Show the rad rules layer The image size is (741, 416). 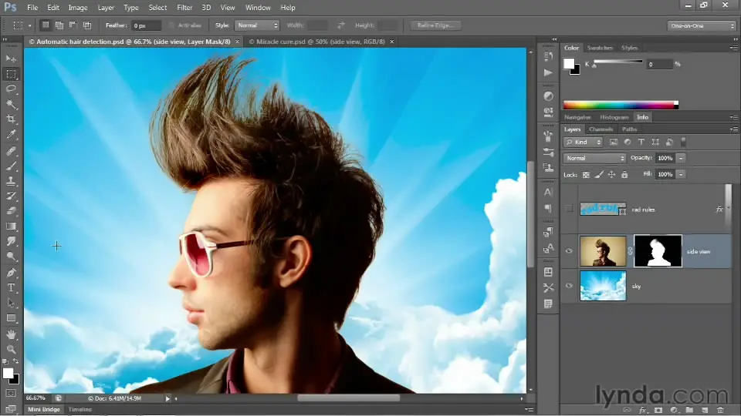click(570, 209)
